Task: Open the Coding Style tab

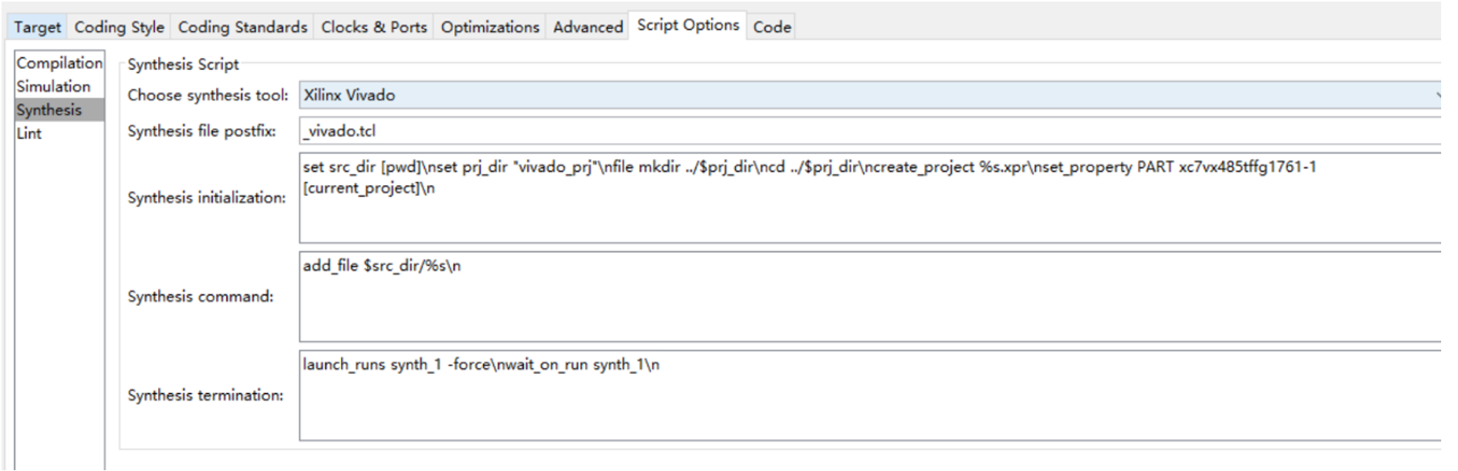Action: pos(119,27)
